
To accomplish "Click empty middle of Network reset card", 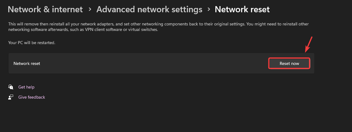I will point(153,63).
